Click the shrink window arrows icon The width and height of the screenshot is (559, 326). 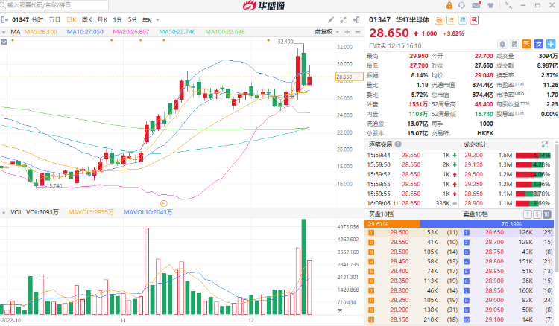509,5
